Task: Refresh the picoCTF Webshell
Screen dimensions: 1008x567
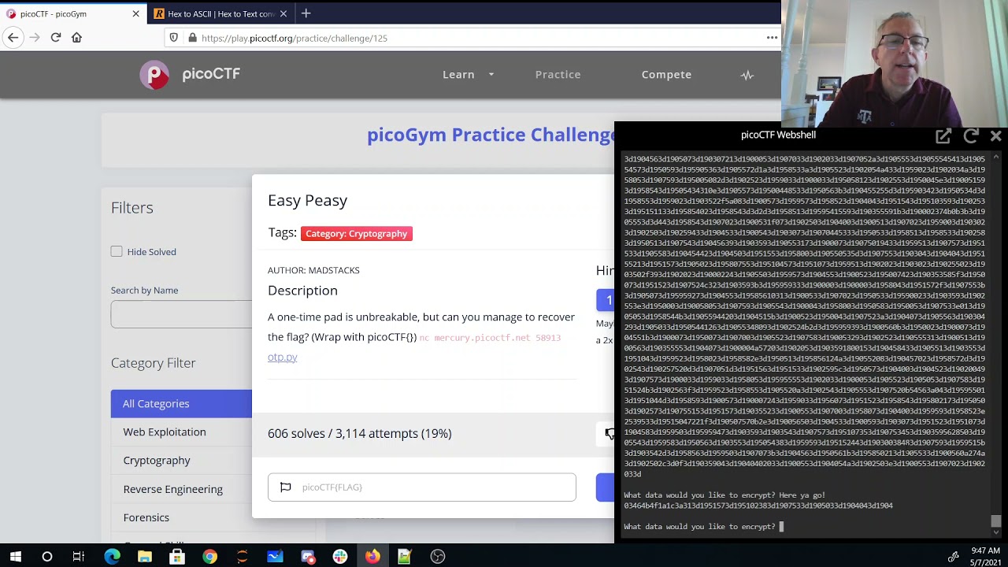Action: tap(971, 135)
